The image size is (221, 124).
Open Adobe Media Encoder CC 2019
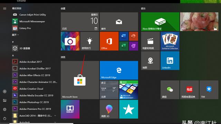tap(35, 95)
